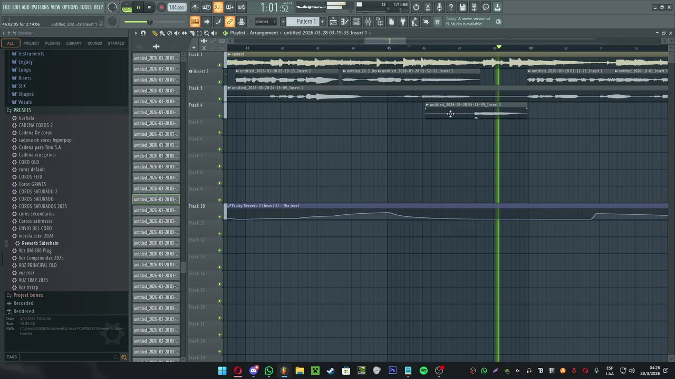The image size is (675, 379).
Task: Select the Delete tool in playlist toolbar
Action: coord(169,33)
